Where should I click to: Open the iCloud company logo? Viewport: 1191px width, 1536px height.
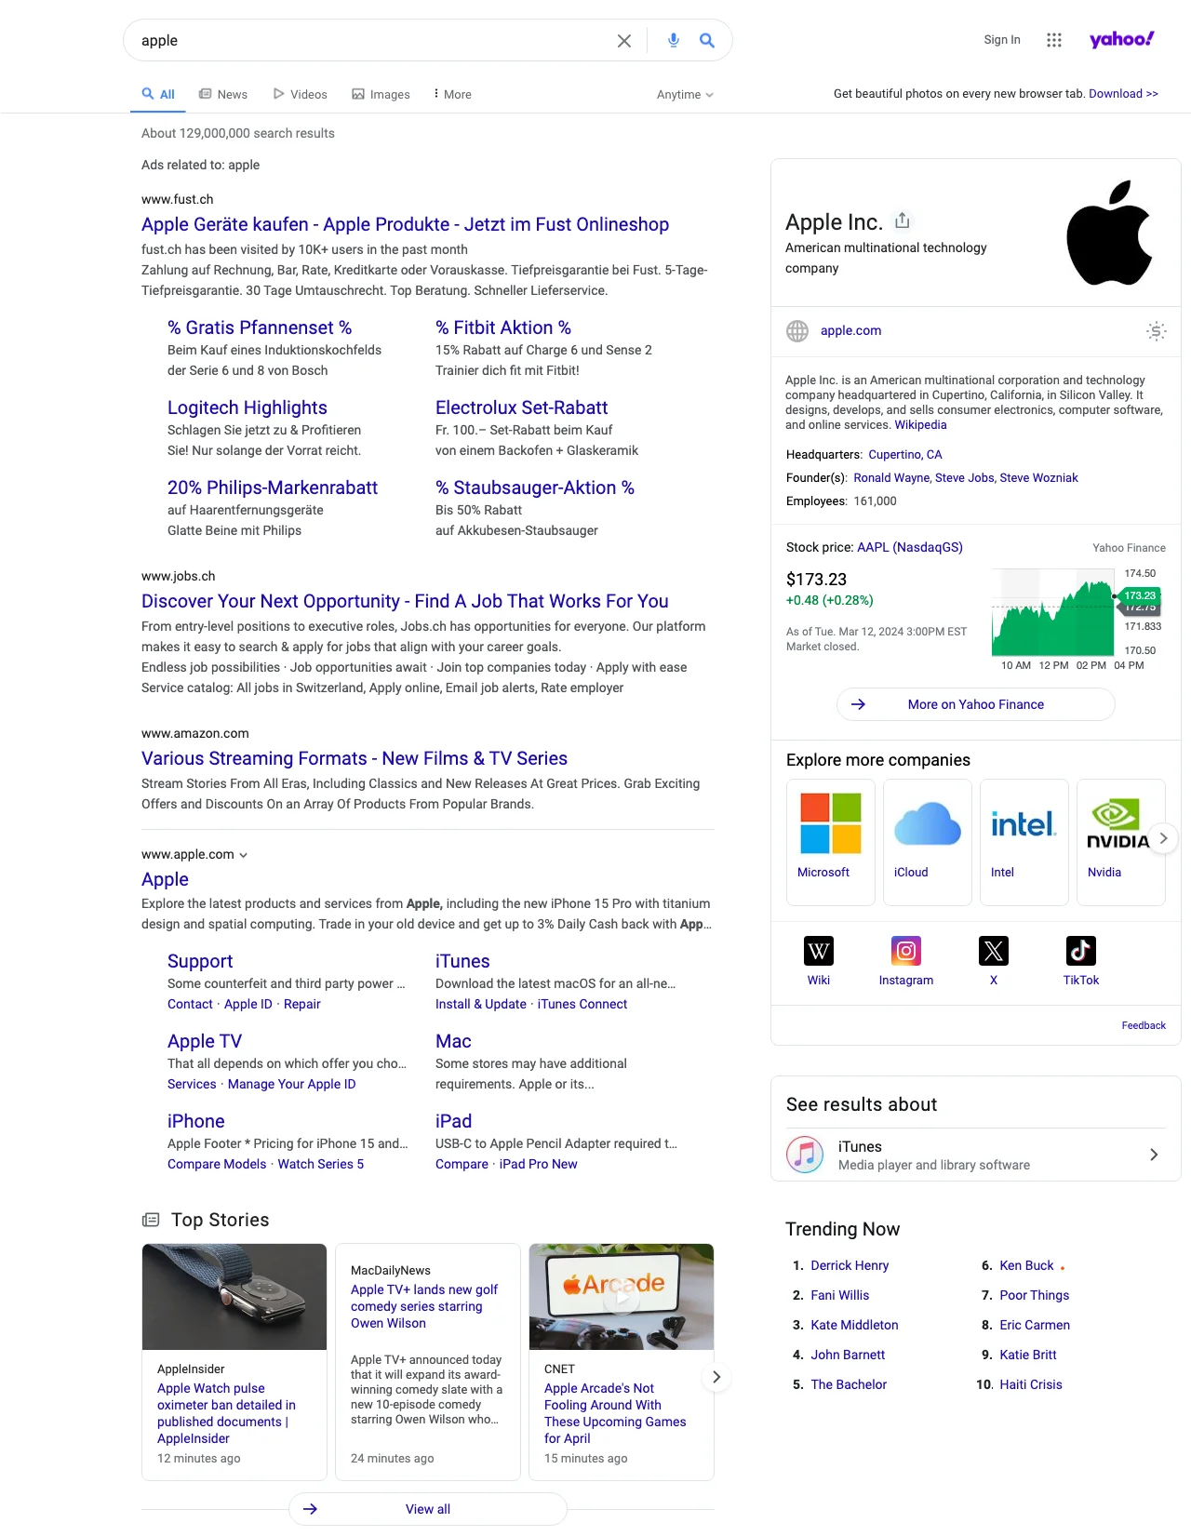tap(928, 823)
